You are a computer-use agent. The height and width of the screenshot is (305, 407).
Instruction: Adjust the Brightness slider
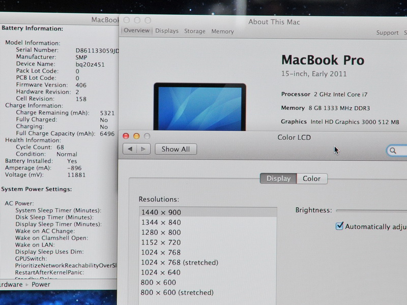click(371, 210)
